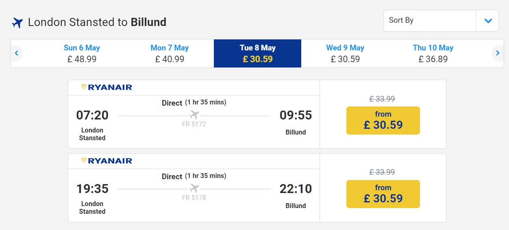Select the Wed 9 May date tab
This screenshot has width=509, height=230.
(345, 53)
